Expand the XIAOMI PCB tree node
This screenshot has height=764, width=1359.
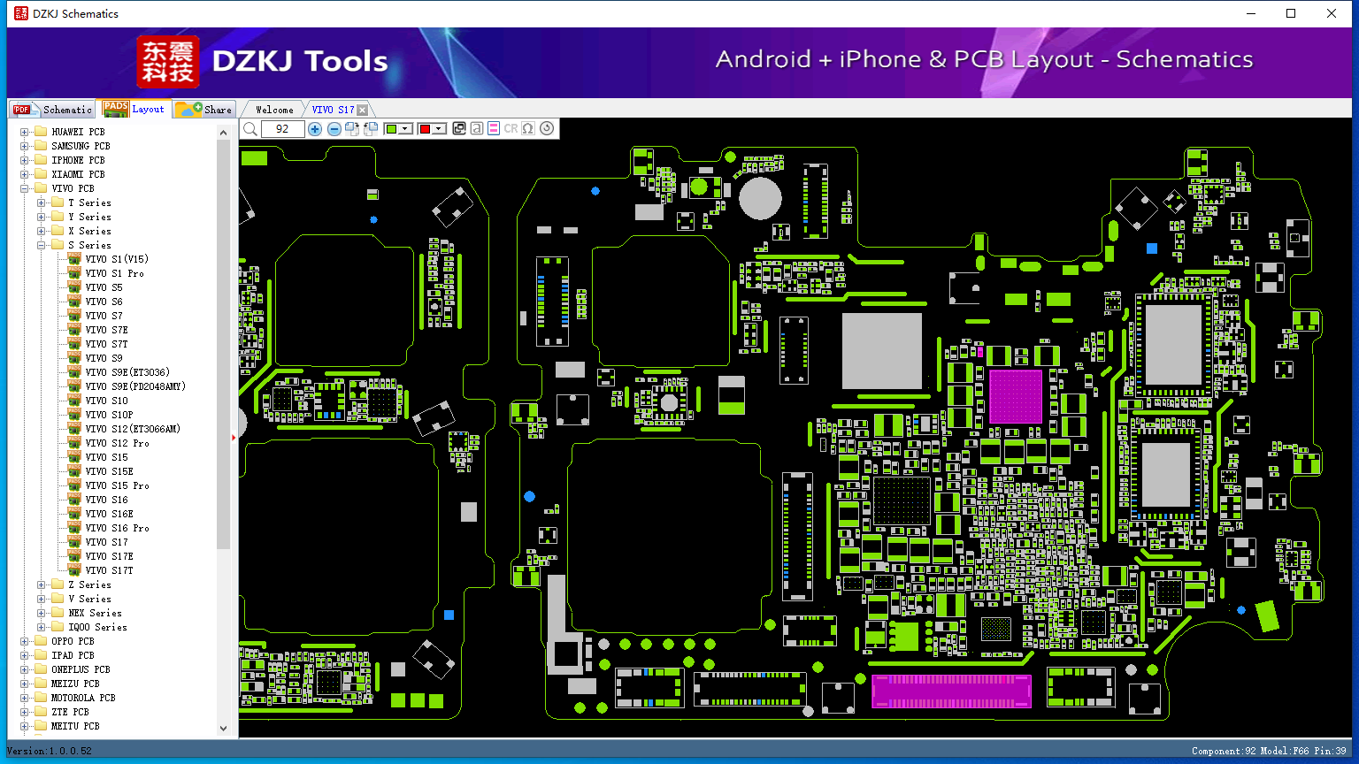pos(25,174)
